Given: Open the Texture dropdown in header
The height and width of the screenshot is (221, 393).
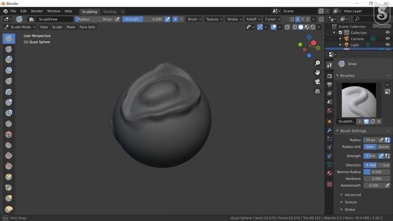Looking at the screenshot, I should pyautogui.click(x=214, y=19).
